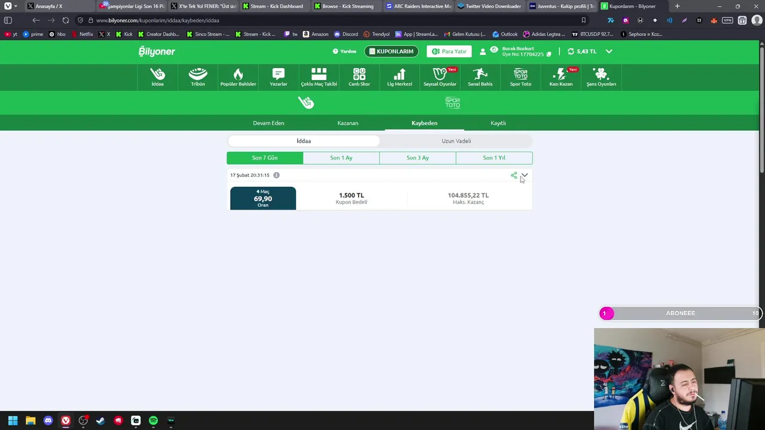Screen dimensions: 765x430
Task: Copy the member number
Action: (549, 54)
